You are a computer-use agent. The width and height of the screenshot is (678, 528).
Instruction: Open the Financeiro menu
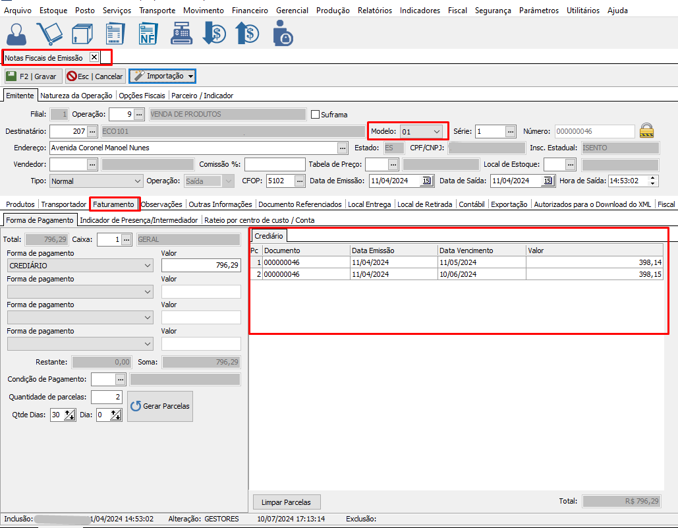[x=250, y=11]
